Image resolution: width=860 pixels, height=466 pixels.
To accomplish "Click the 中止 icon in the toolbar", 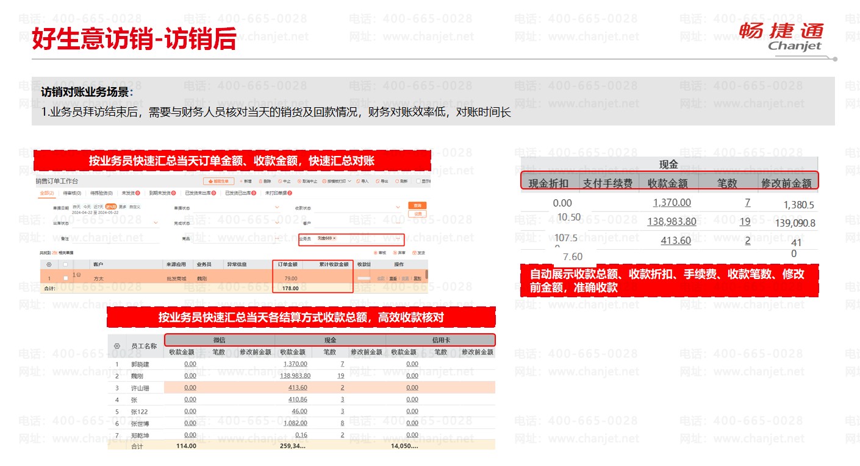I will click(280, 182).
